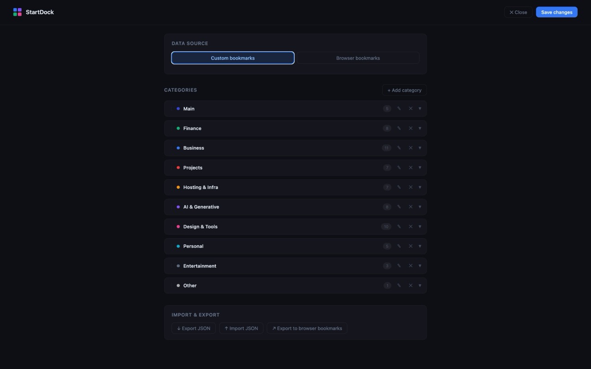This screenshot has height=369, width=591.
Task: Click the "10" count badge on Design & Tools
Action: 386,226
